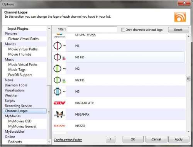
Task: Click the channel list scrollbar thumb
Action: tap(188, 79)
